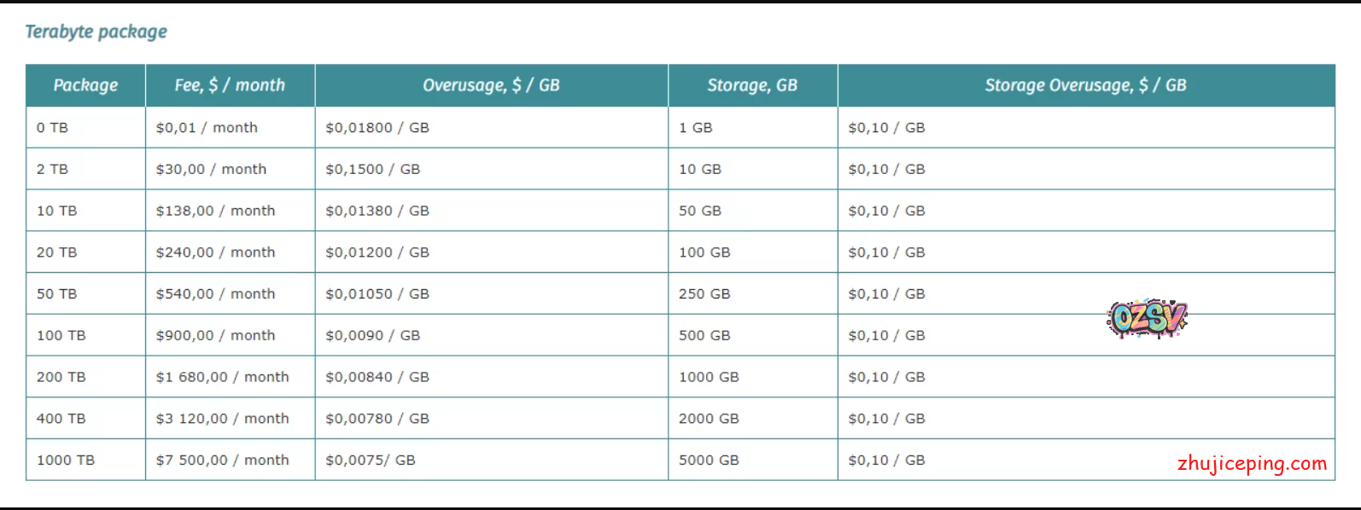Select the 10 TB package row
Image resolution: width=1361 pixels, height=510 pixels.
tap(56, 211)
